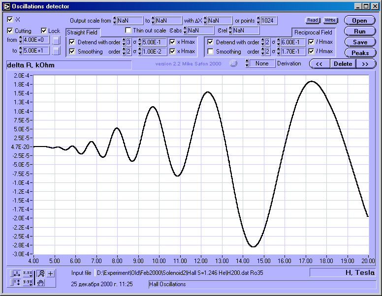Click stepper arrows of with ΔX field
382x296 pixels.
(x=205, y=21)
